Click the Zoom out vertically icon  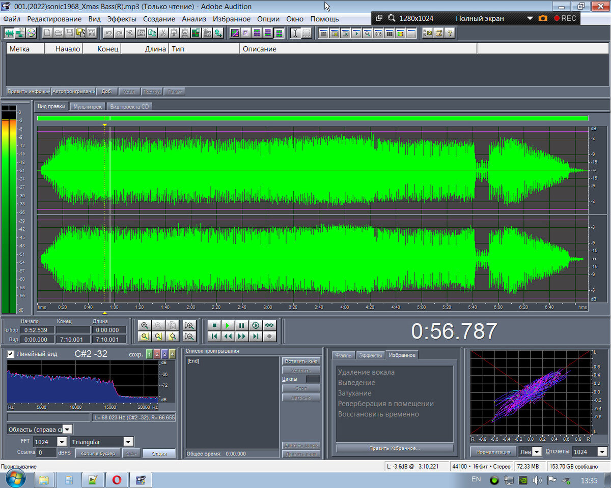click(189, 336)
